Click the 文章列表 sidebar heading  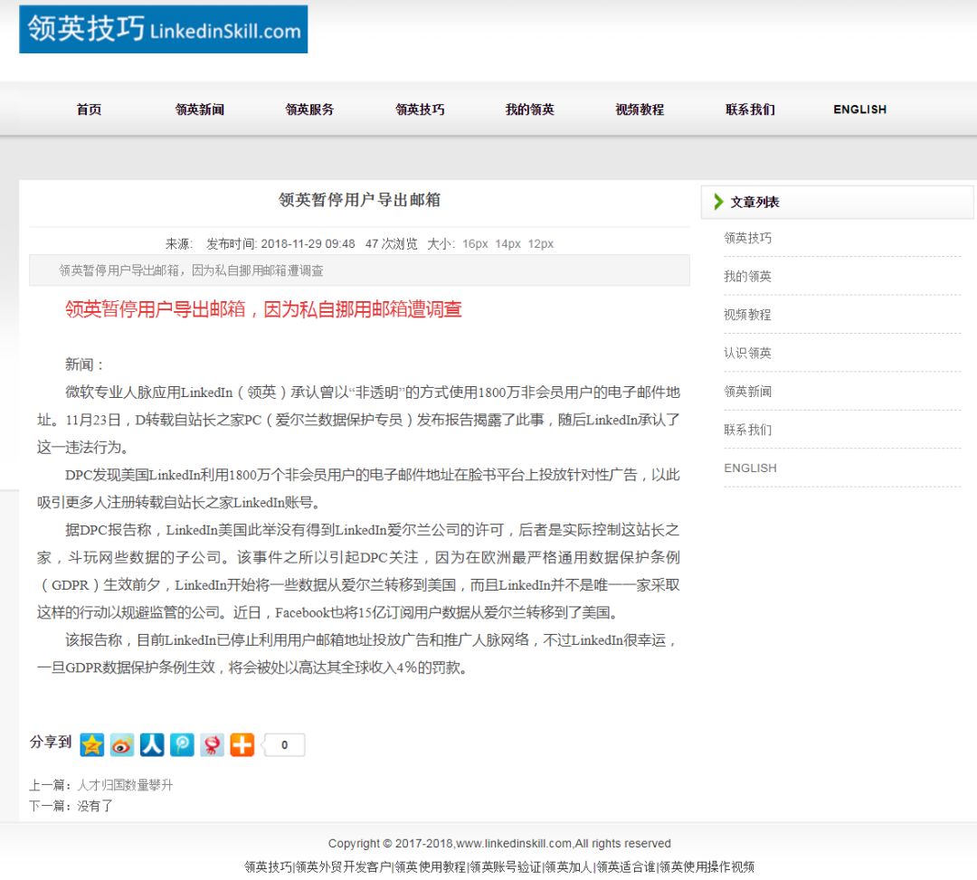click(754, 202)
